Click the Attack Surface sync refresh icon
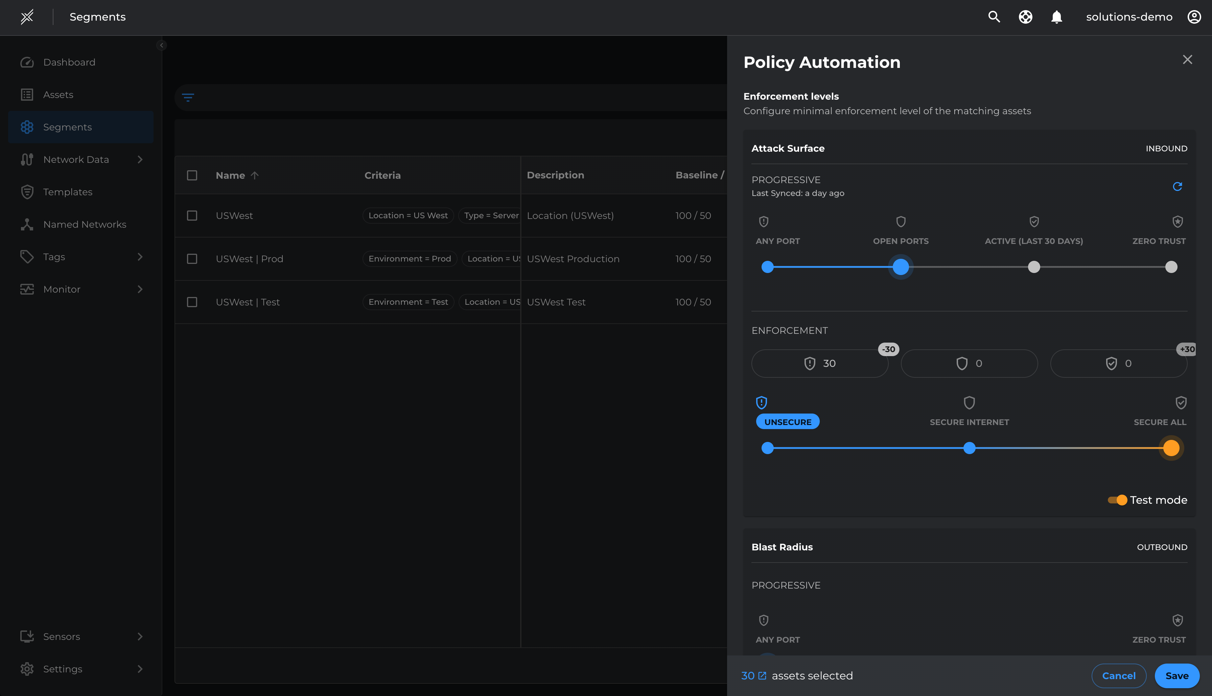The width and height of the screenshot is (1212, 696). (1177, 186)
